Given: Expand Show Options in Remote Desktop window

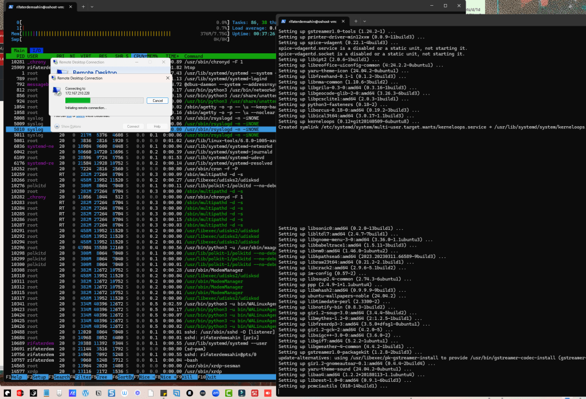Looking at the screenshot, I should point(68,126).
